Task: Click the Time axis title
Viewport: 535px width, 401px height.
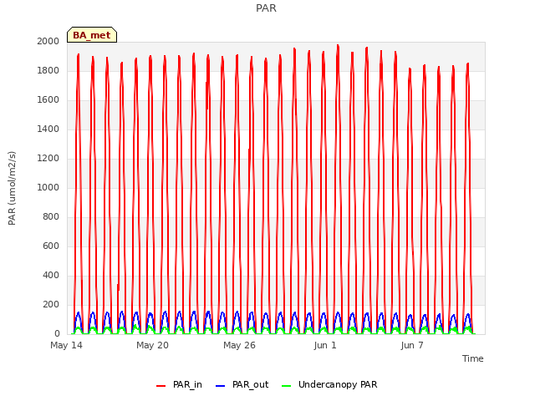Action: [473, 358]
